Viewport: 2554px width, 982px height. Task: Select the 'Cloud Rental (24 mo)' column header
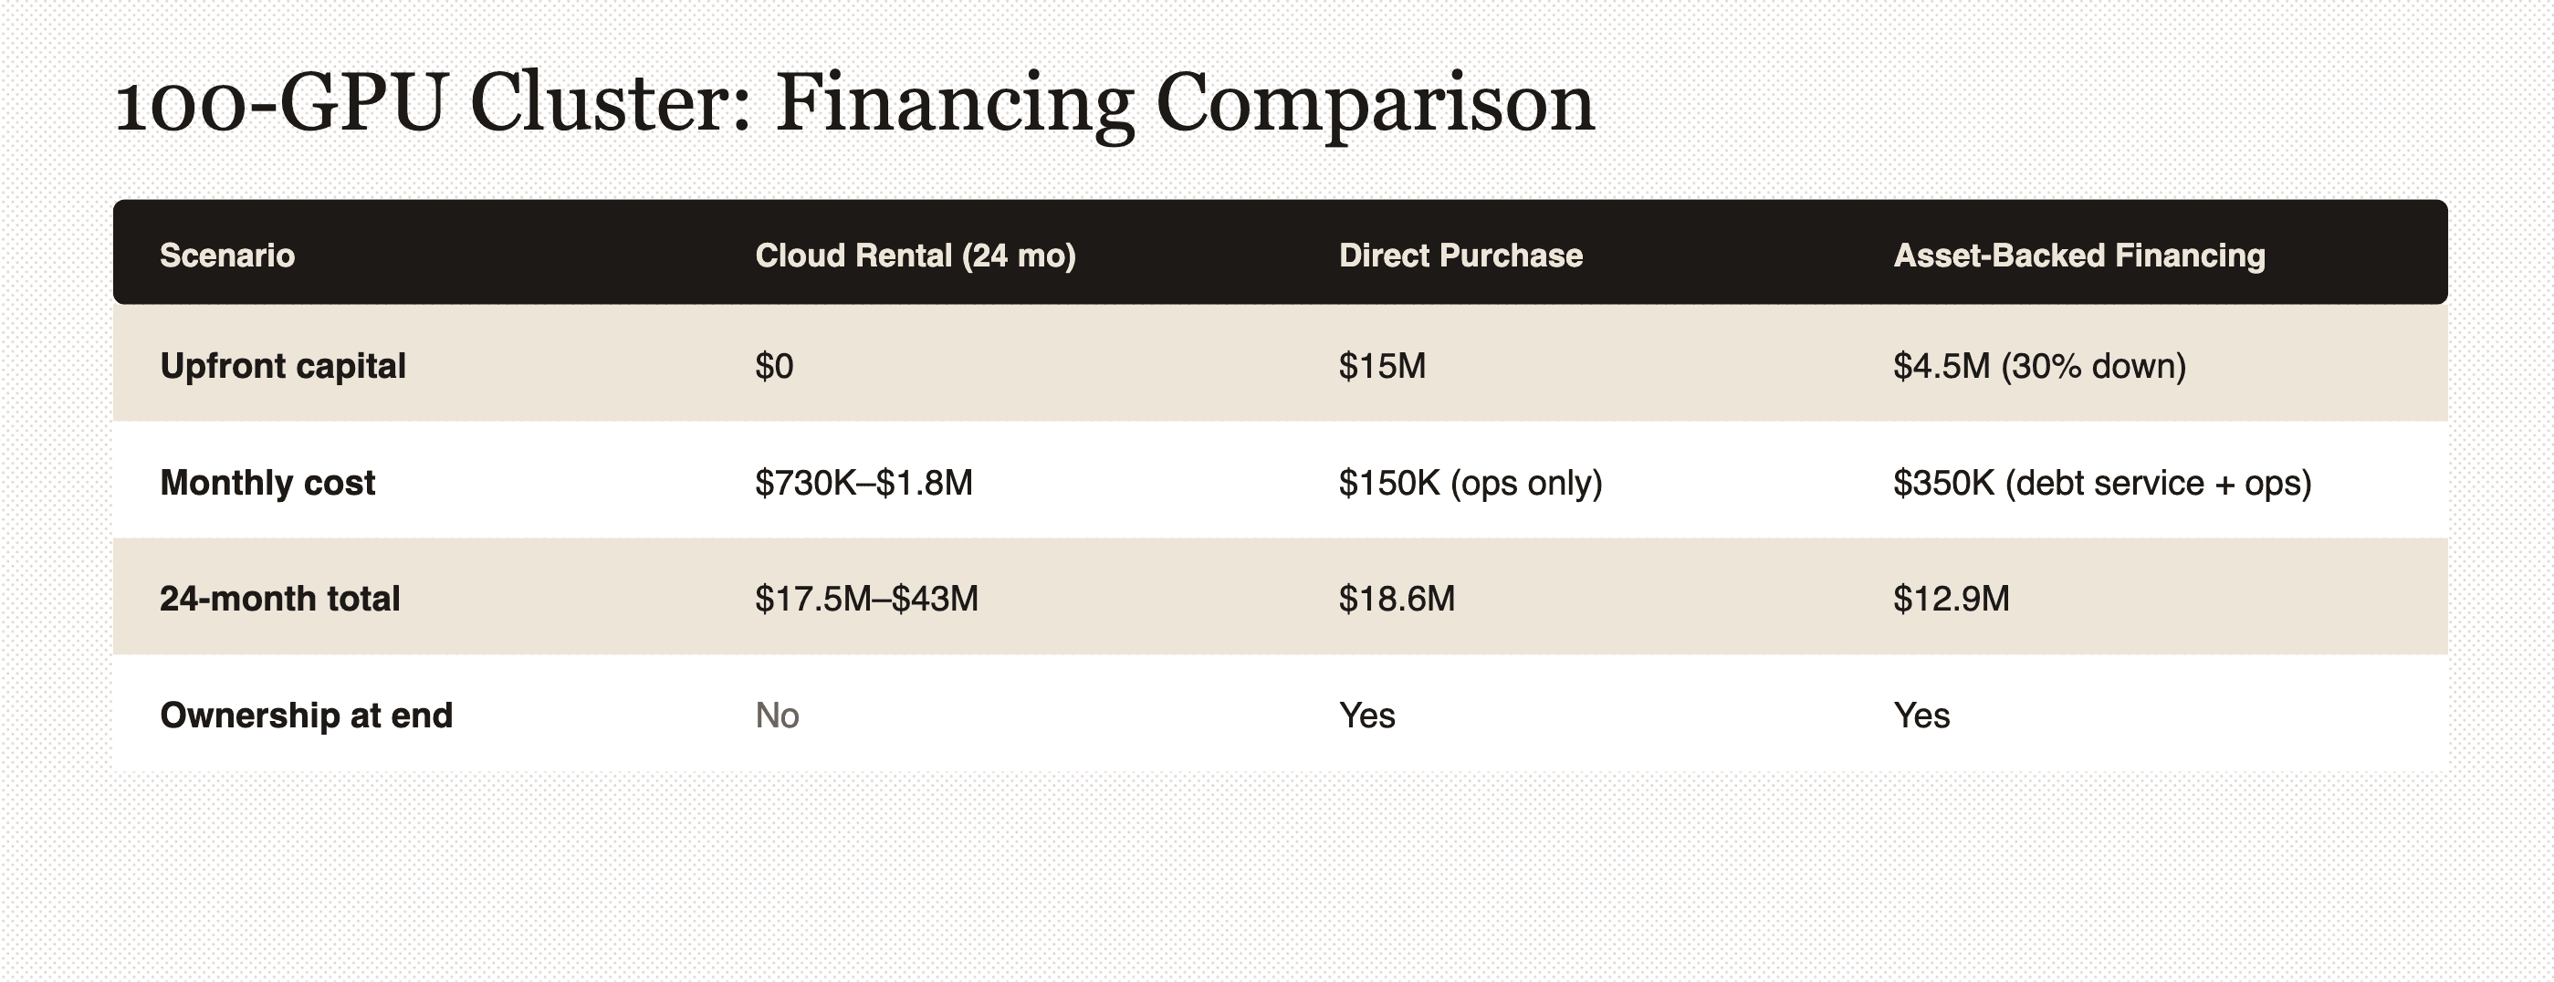916,256
